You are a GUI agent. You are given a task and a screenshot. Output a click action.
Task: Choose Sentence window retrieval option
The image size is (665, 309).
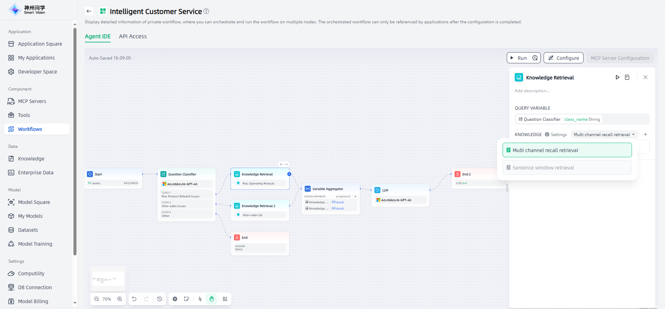click(567, 168)
